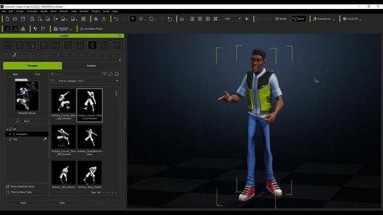
Task: Toggle the first edit-mode button in second toolbar
Action: click(x=8, y=29)
